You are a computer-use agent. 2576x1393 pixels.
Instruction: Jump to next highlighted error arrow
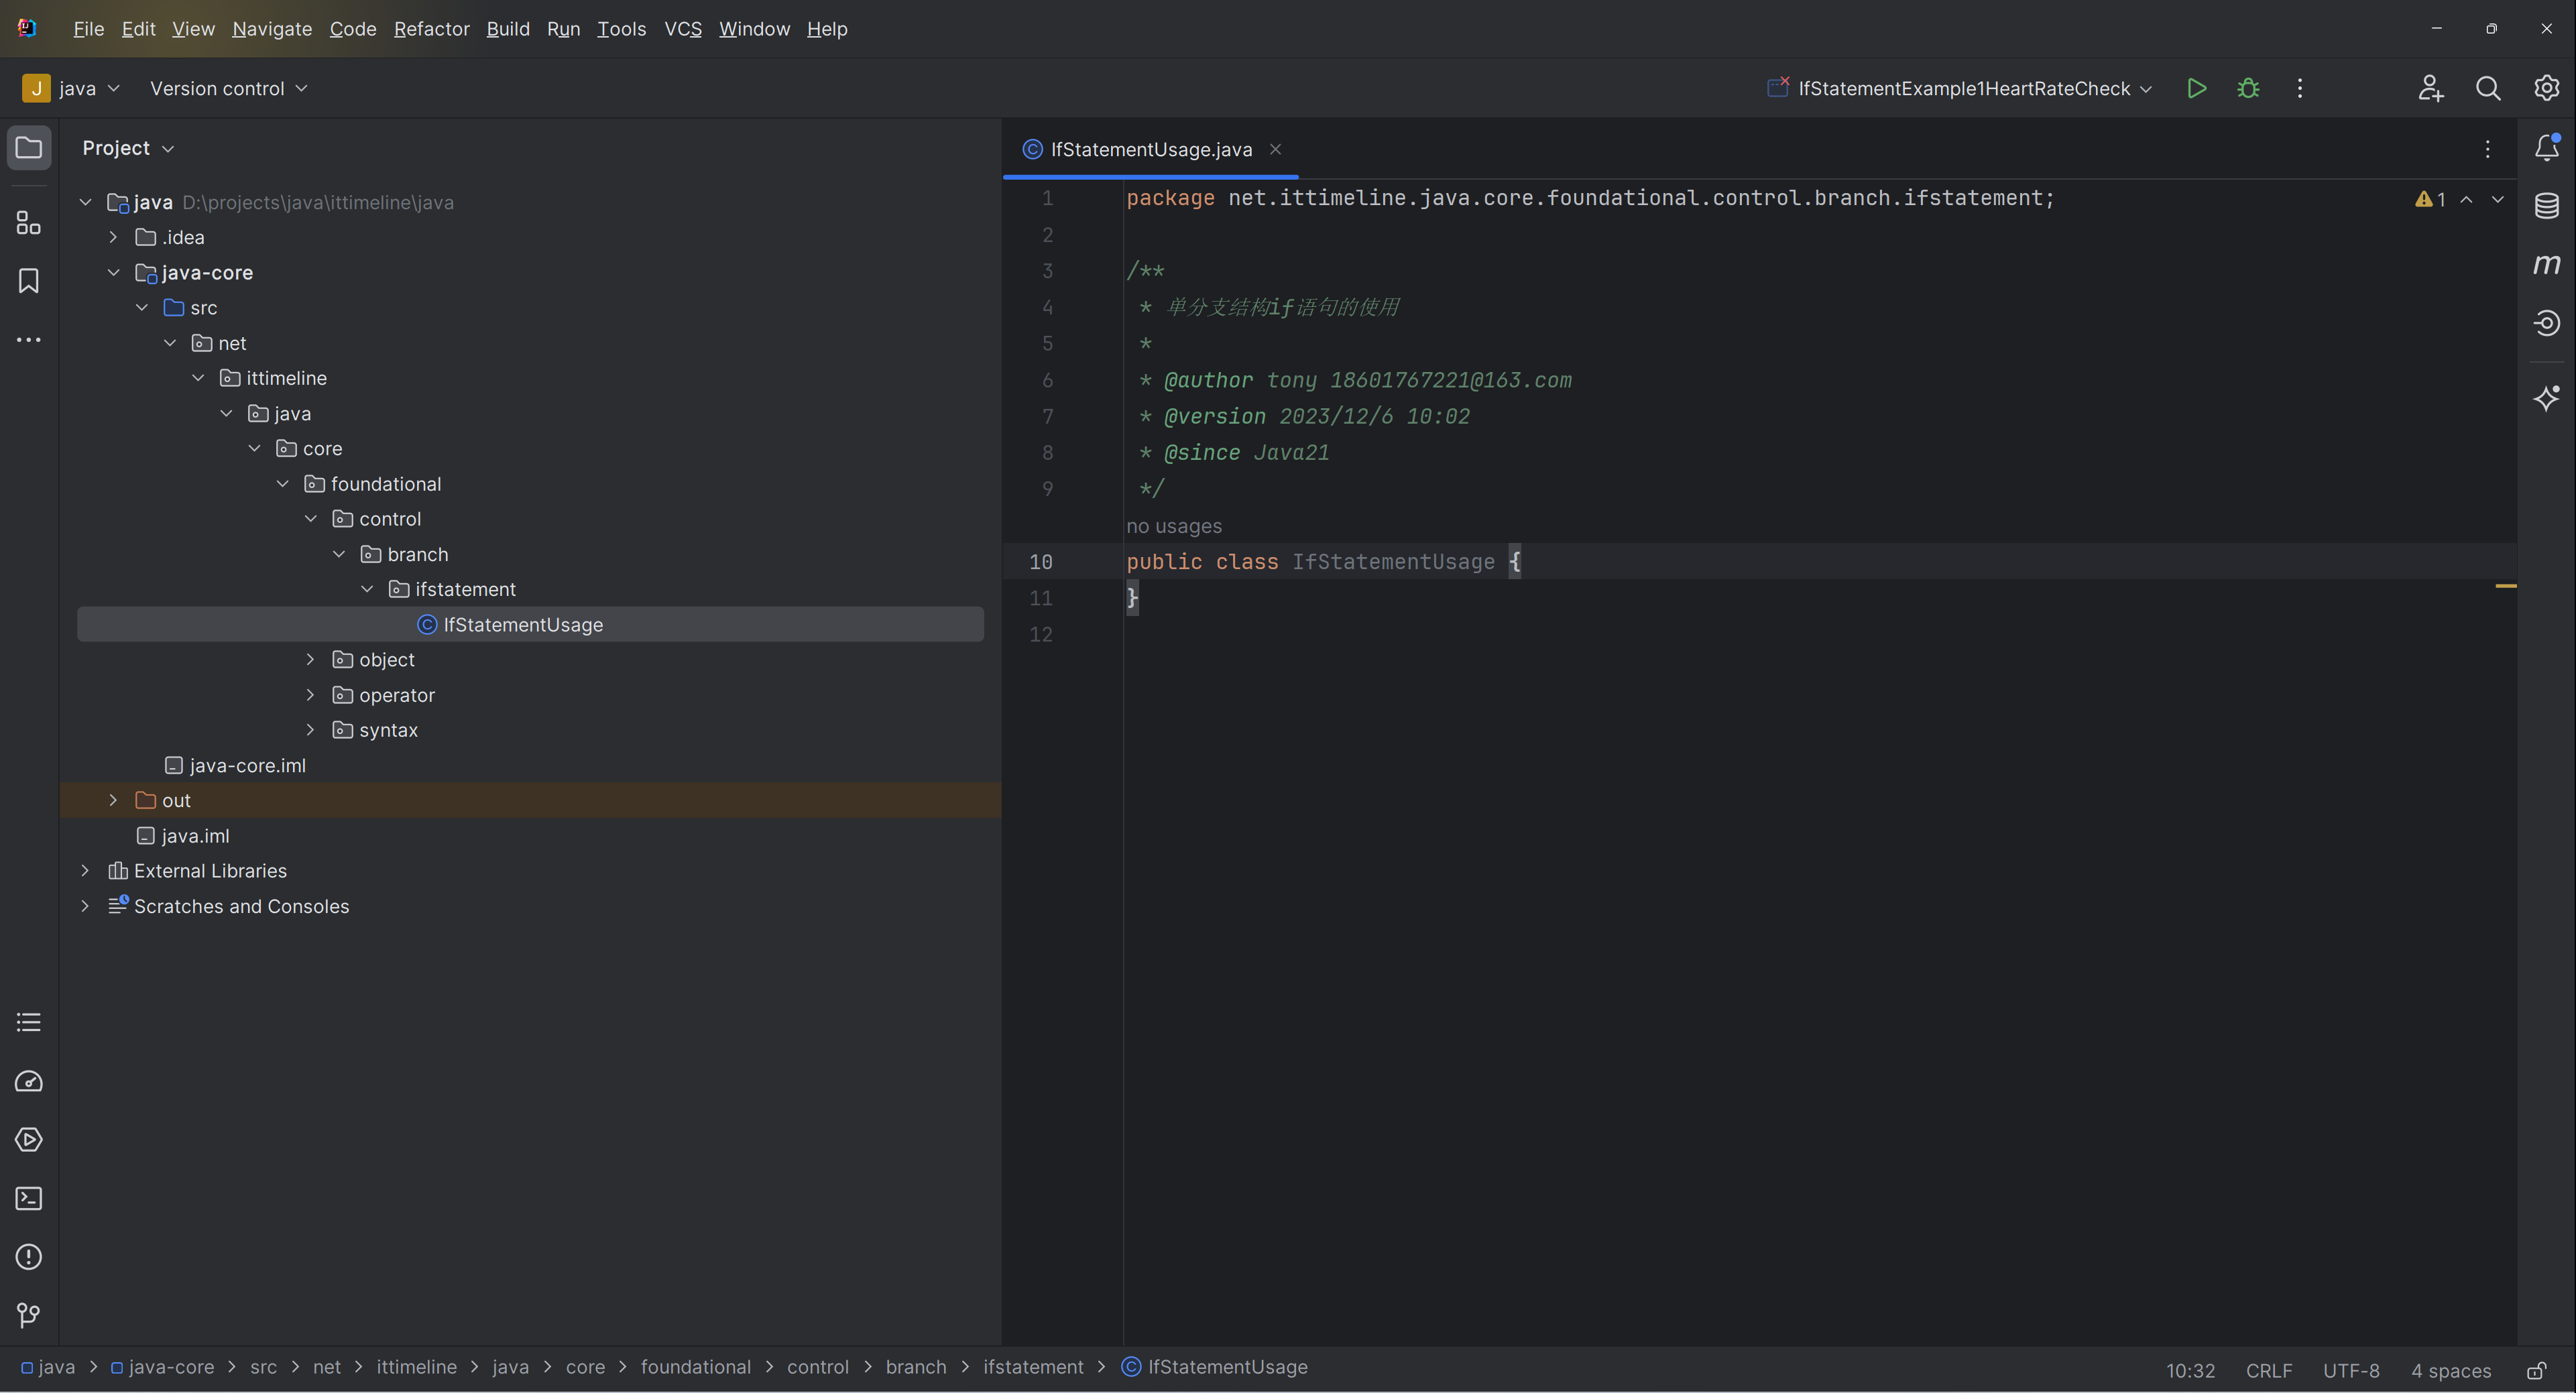[2498, 199]
